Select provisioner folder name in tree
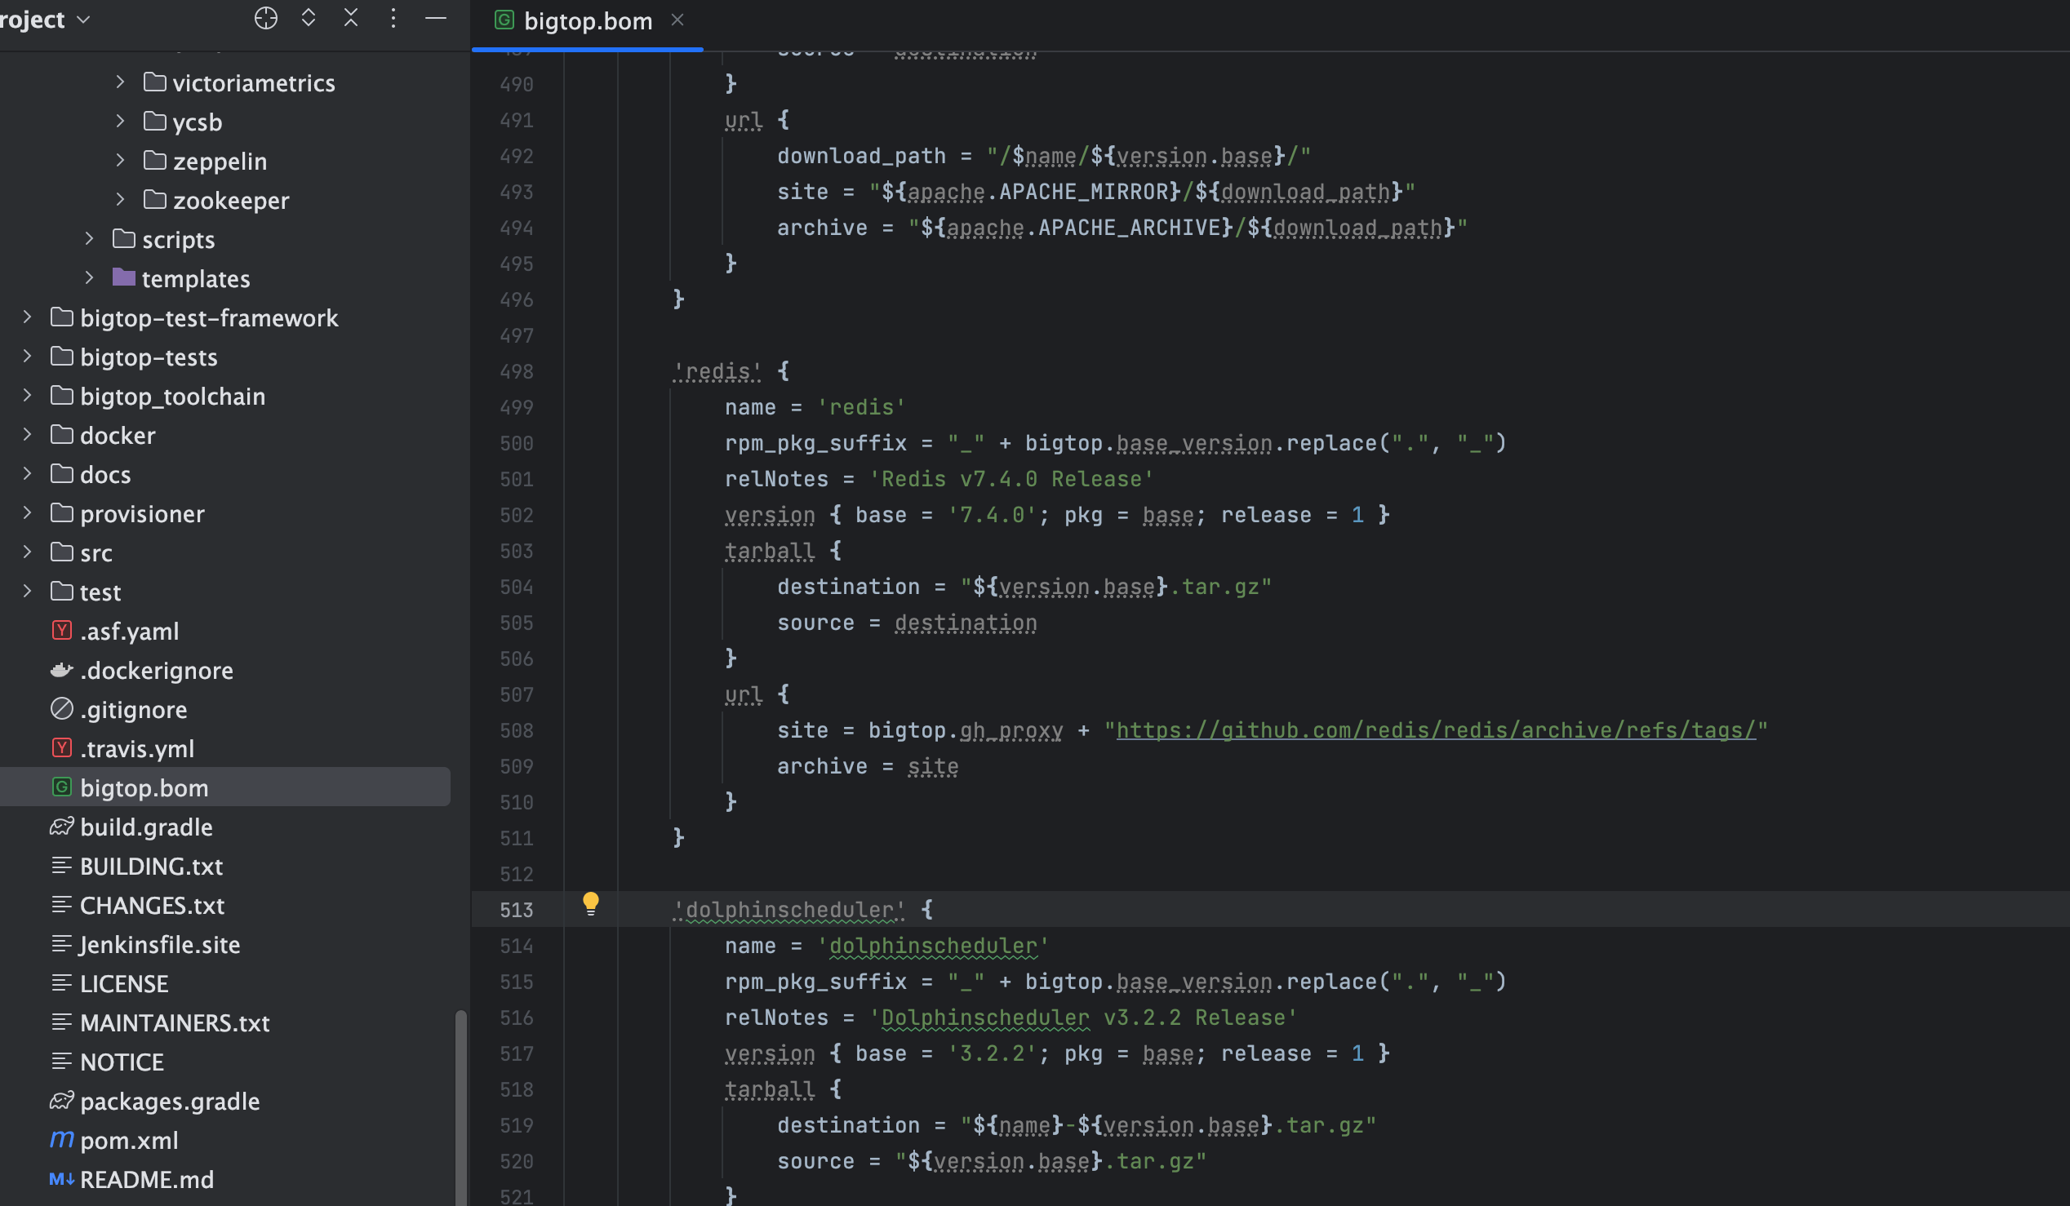The image size is (2070, 1206). [x=142, y=514]
